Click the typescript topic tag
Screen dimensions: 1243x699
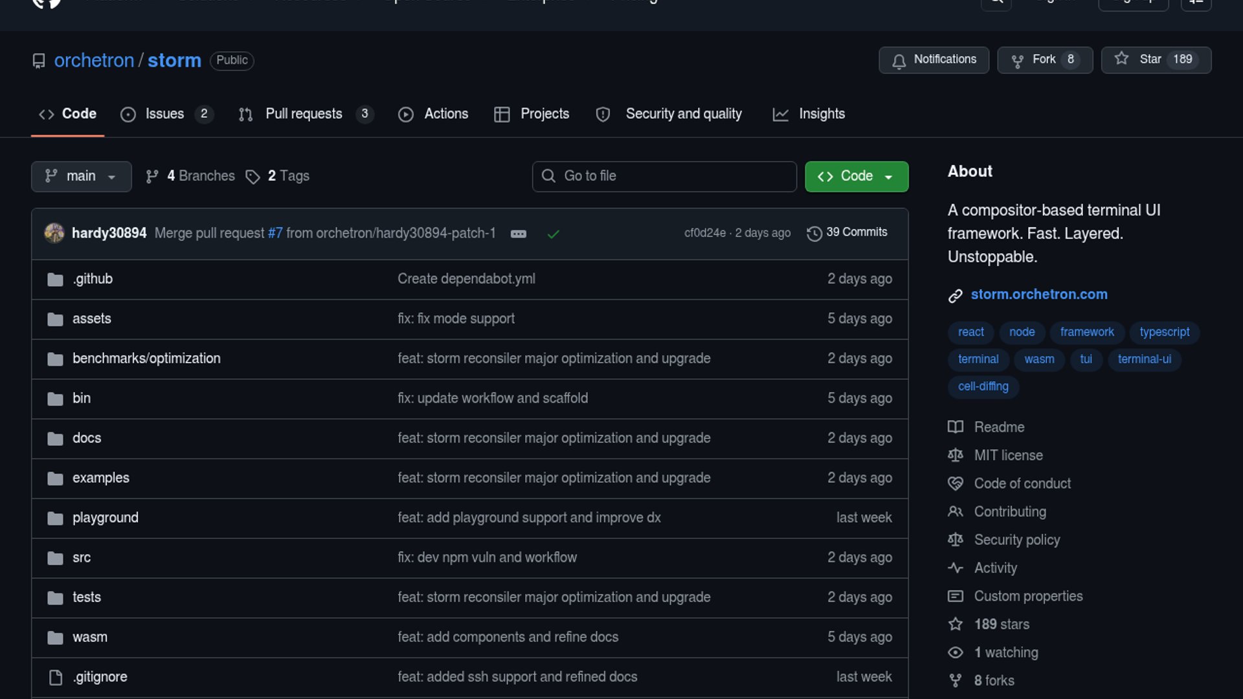[x=1164, y=332]
